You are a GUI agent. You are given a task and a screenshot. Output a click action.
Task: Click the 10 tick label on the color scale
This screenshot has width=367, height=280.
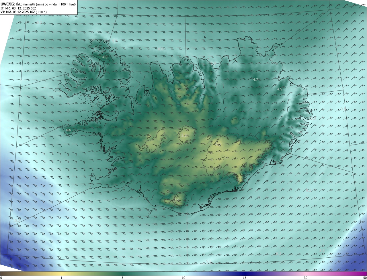183,278
